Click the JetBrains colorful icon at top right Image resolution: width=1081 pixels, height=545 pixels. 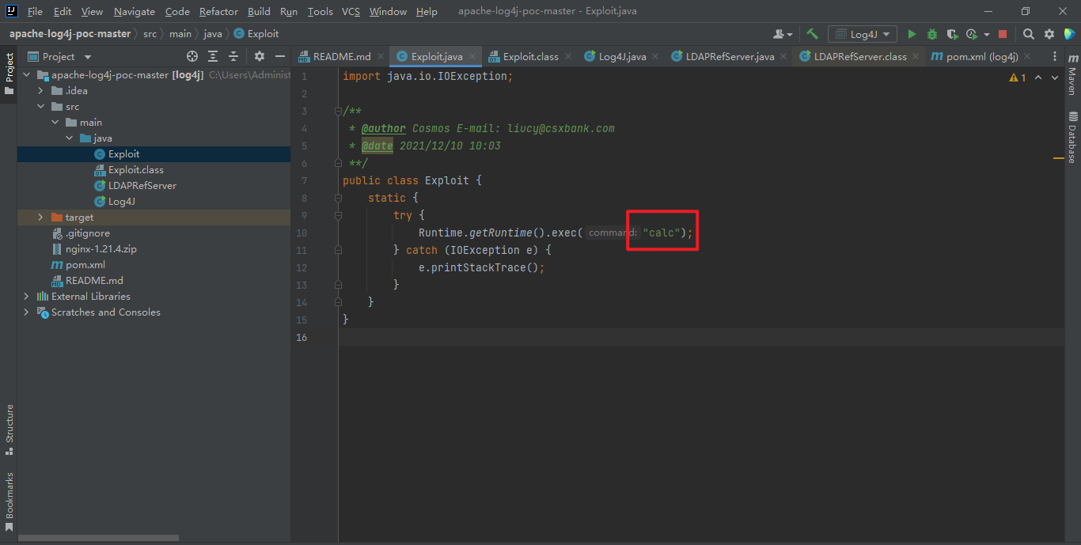click(x=1070, y=34)
